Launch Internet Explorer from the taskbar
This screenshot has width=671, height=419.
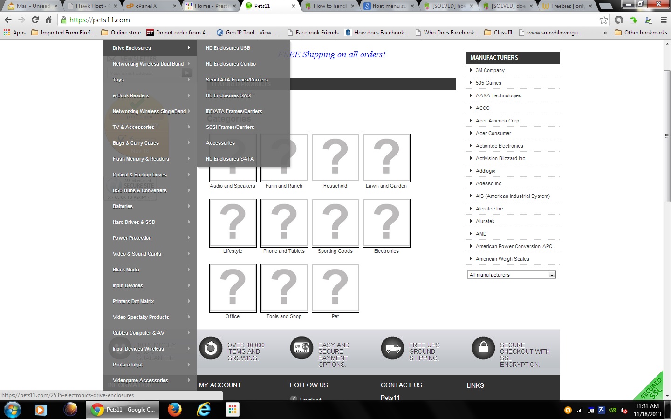(x=204, y=410)
